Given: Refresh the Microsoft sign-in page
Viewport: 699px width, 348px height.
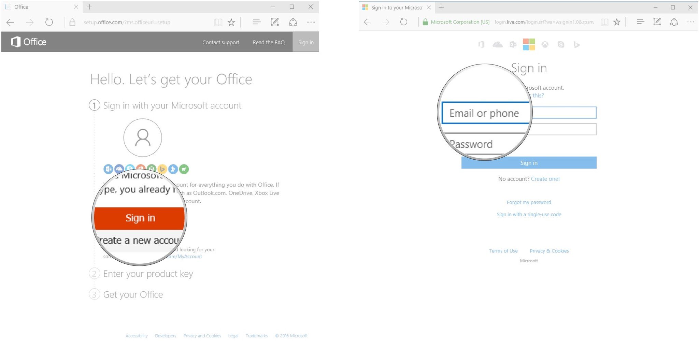Looking at the screenshot, I should pos(404,22).
